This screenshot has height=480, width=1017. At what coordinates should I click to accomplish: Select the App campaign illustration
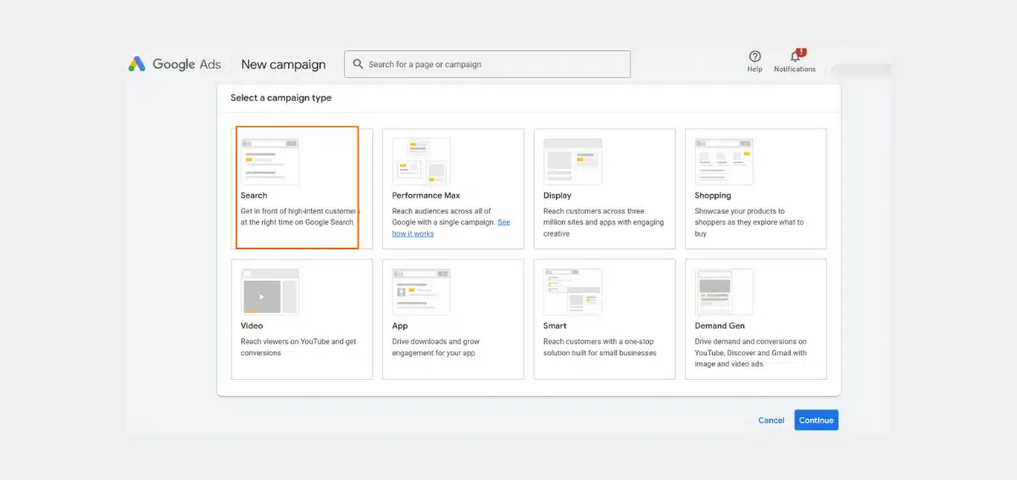[421, 292]
